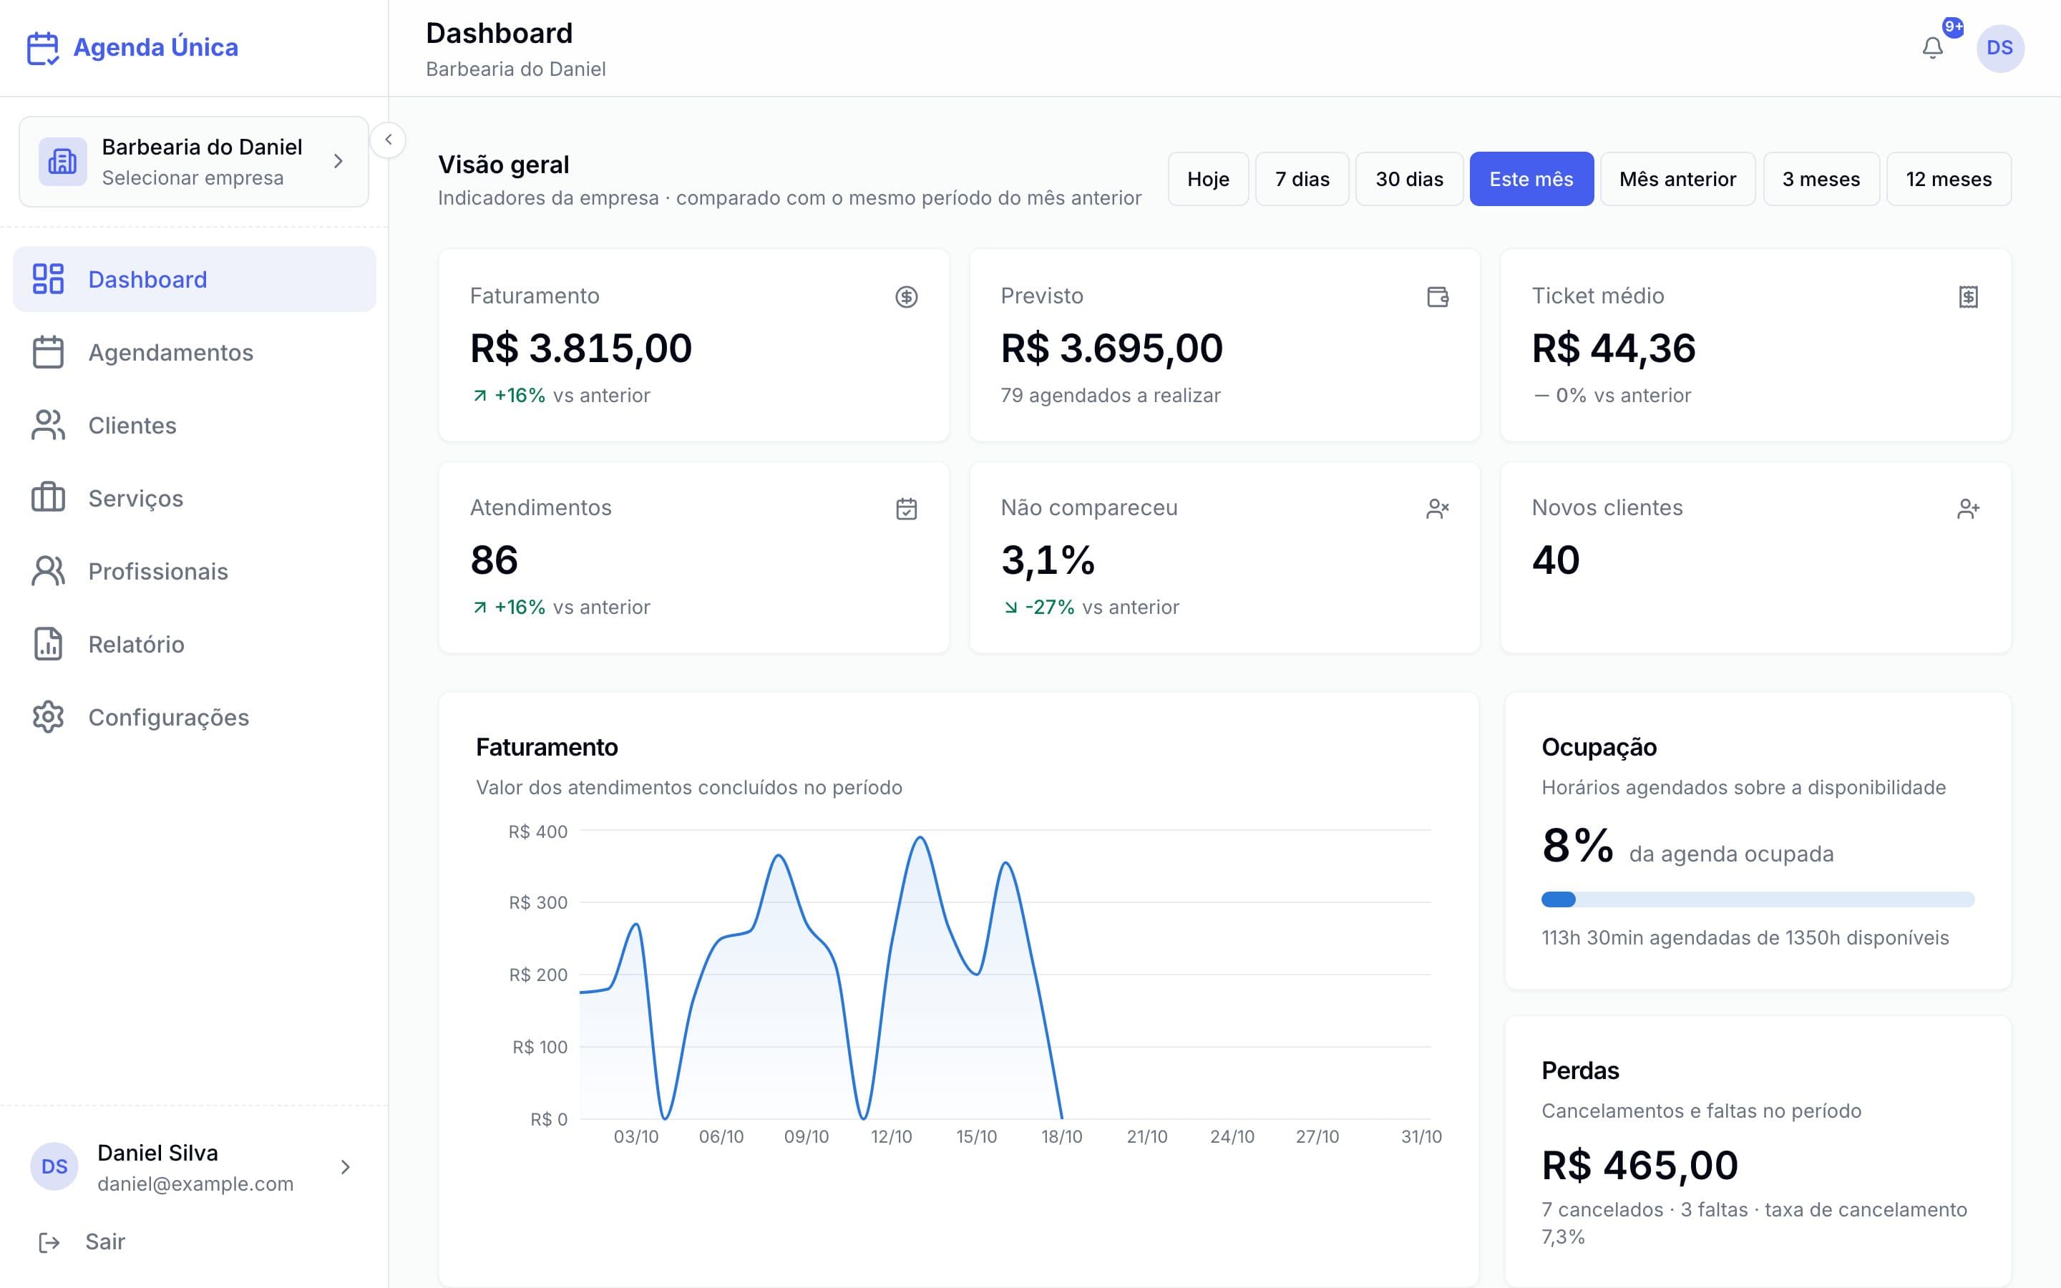The image size is (2061, 1288).
Task: Click the Profissionais users icon
Action: pos(48,571)
